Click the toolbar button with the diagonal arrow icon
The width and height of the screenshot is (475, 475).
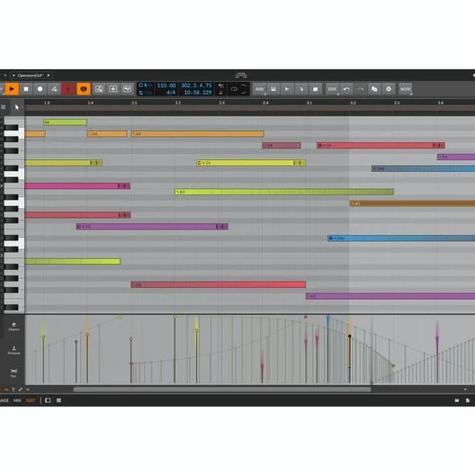pyautogui.click(x=301, y=89)
